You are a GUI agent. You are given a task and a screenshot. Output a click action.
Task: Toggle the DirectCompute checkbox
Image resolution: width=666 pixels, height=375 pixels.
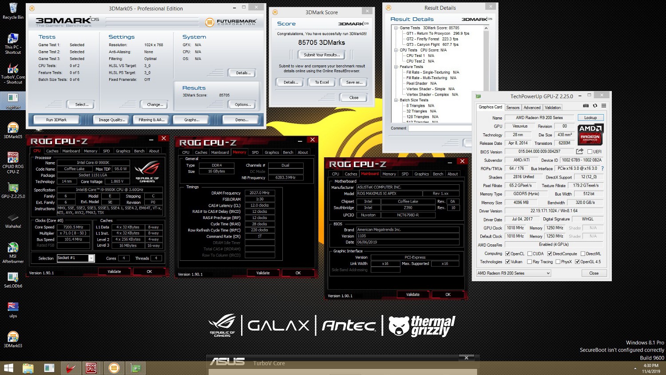[x=550, y=254]
